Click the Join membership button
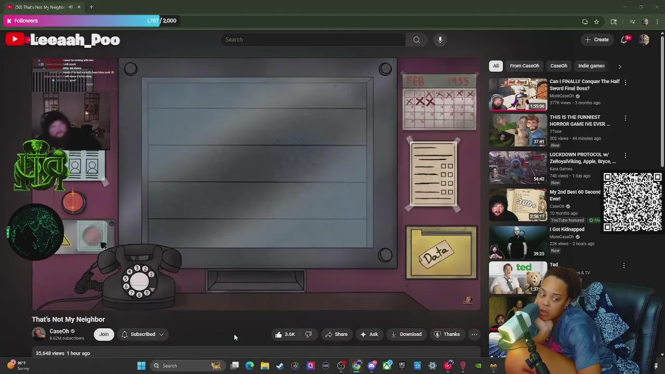 104,335
